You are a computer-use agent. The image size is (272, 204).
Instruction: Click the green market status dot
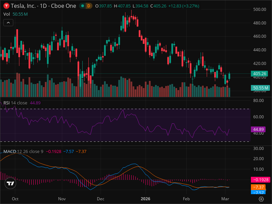(x=83, y=6)
